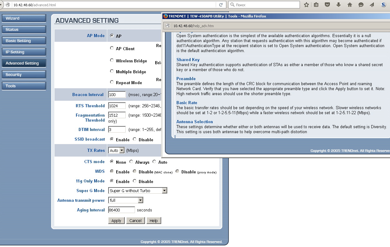Click the Aging Interval field
Image resolution: width=390 pixels, height=247 pixels.
click(x=122, y=210)
